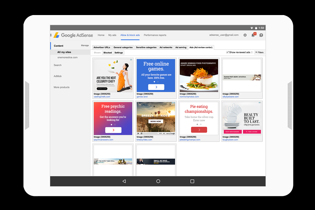Select onemoreslice.com in the sidebar
Screen dimensions: 315x210
[68, 57]
